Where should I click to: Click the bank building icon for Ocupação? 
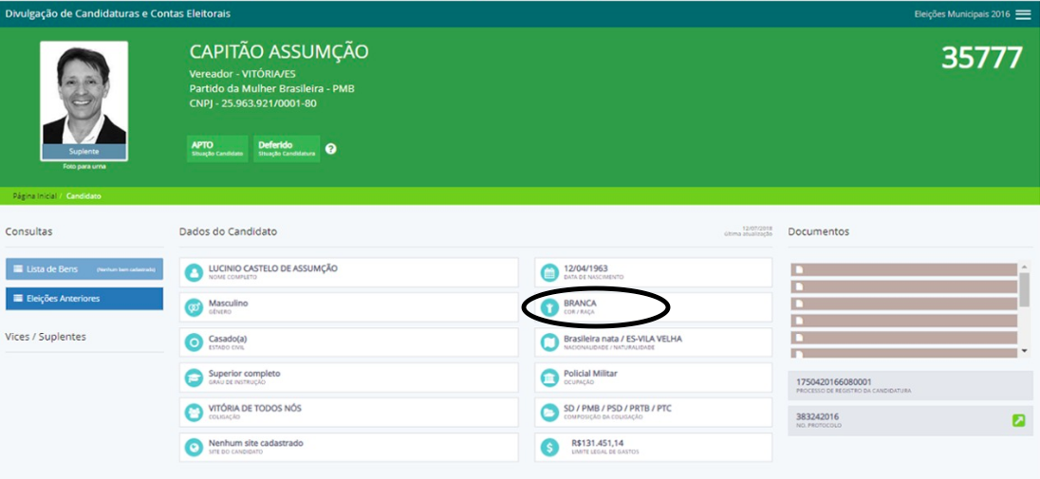click(548, 378)
